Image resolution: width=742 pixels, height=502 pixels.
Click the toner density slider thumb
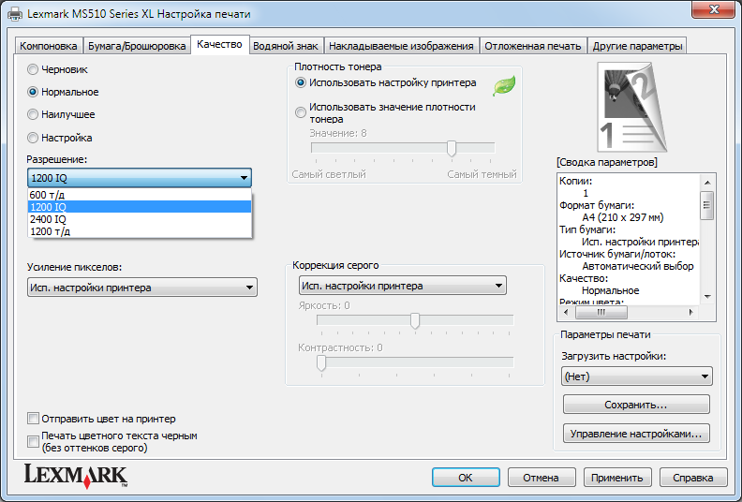[452, 148]
